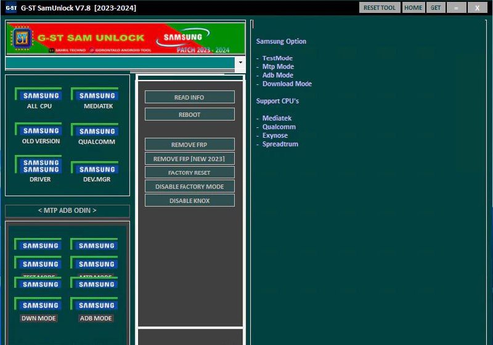Click RESET TOOL in the title bar
Screen dimensions: 493x345
pyautogui.click(x=380, y=7)
